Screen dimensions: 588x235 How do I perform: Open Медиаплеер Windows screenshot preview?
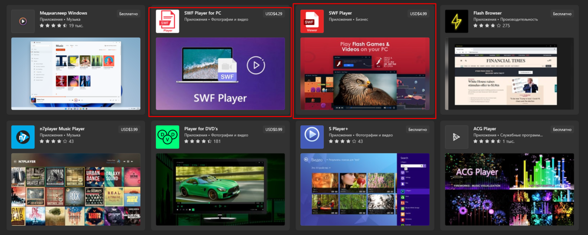pos(75,74)
